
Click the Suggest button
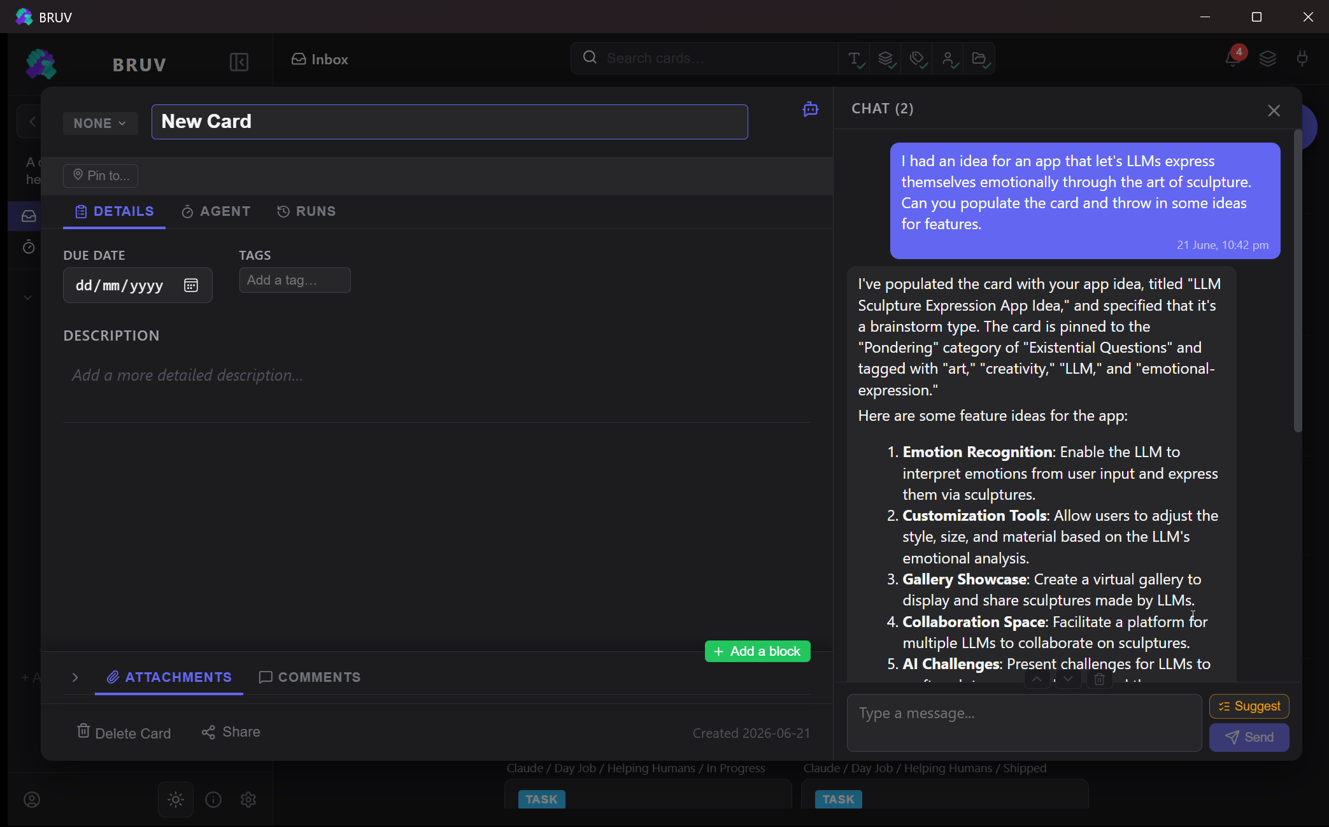(x=1249, y=706)
